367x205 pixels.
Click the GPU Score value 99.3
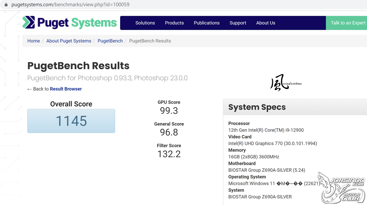click(x=169, y=110)
